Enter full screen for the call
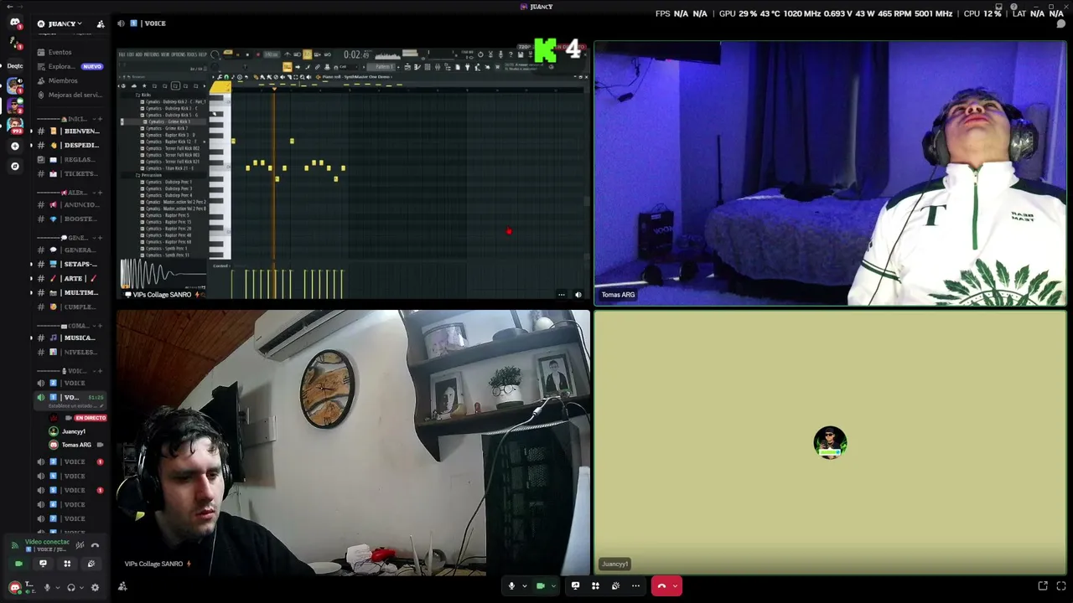1073x603 pixels. (1061, 586)
